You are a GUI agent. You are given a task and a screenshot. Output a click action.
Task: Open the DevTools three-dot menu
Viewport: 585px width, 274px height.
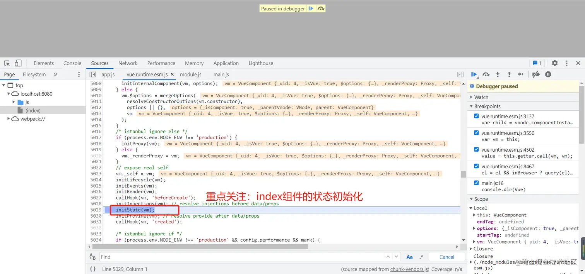point(567,63)
